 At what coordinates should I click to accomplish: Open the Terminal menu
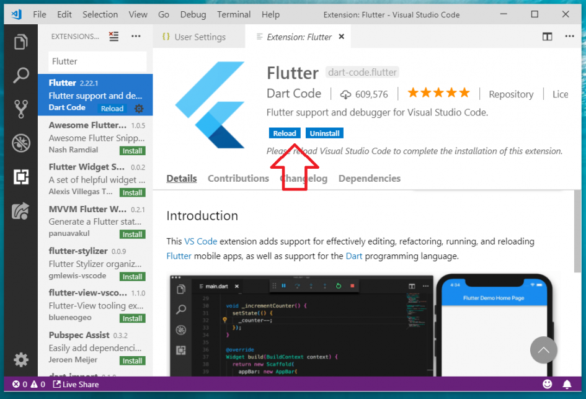point(233,14)
